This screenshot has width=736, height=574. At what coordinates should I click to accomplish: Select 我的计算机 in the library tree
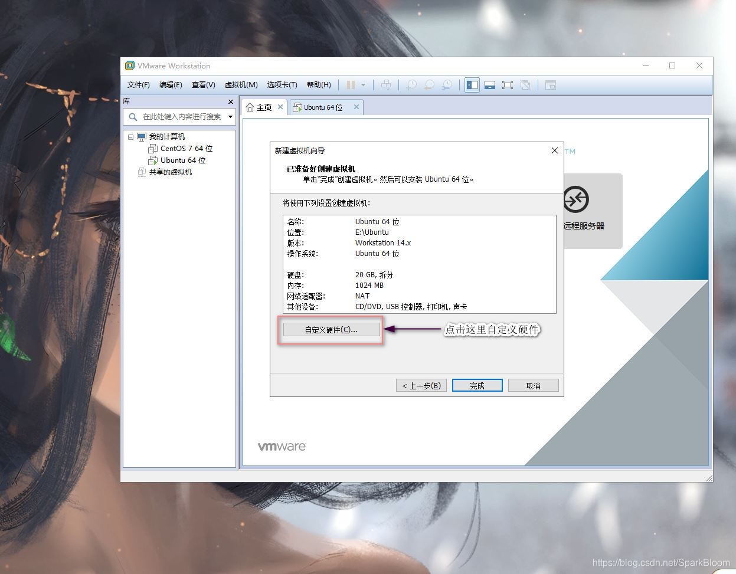coord(166,137)
